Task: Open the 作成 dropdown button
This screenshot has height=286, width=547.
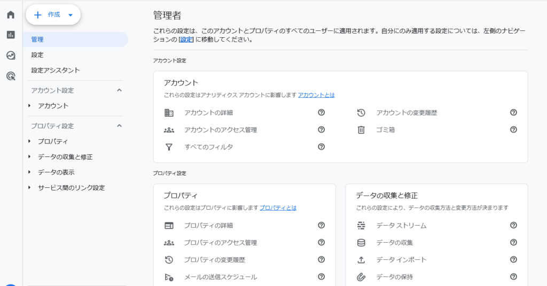Action: [53, 15]
